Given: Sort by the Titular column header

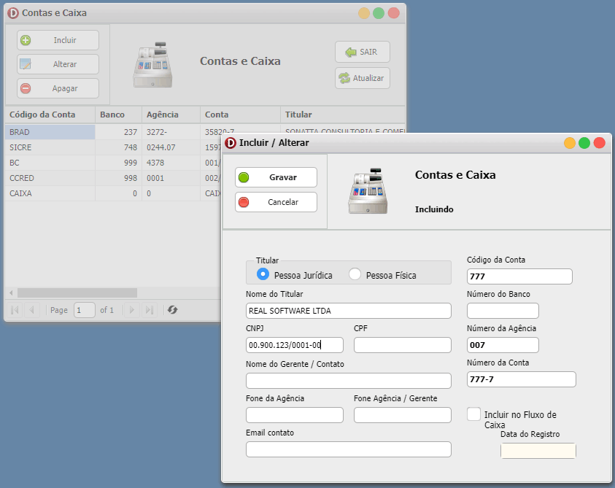Looking at the screenshot, I should (343, 115).
